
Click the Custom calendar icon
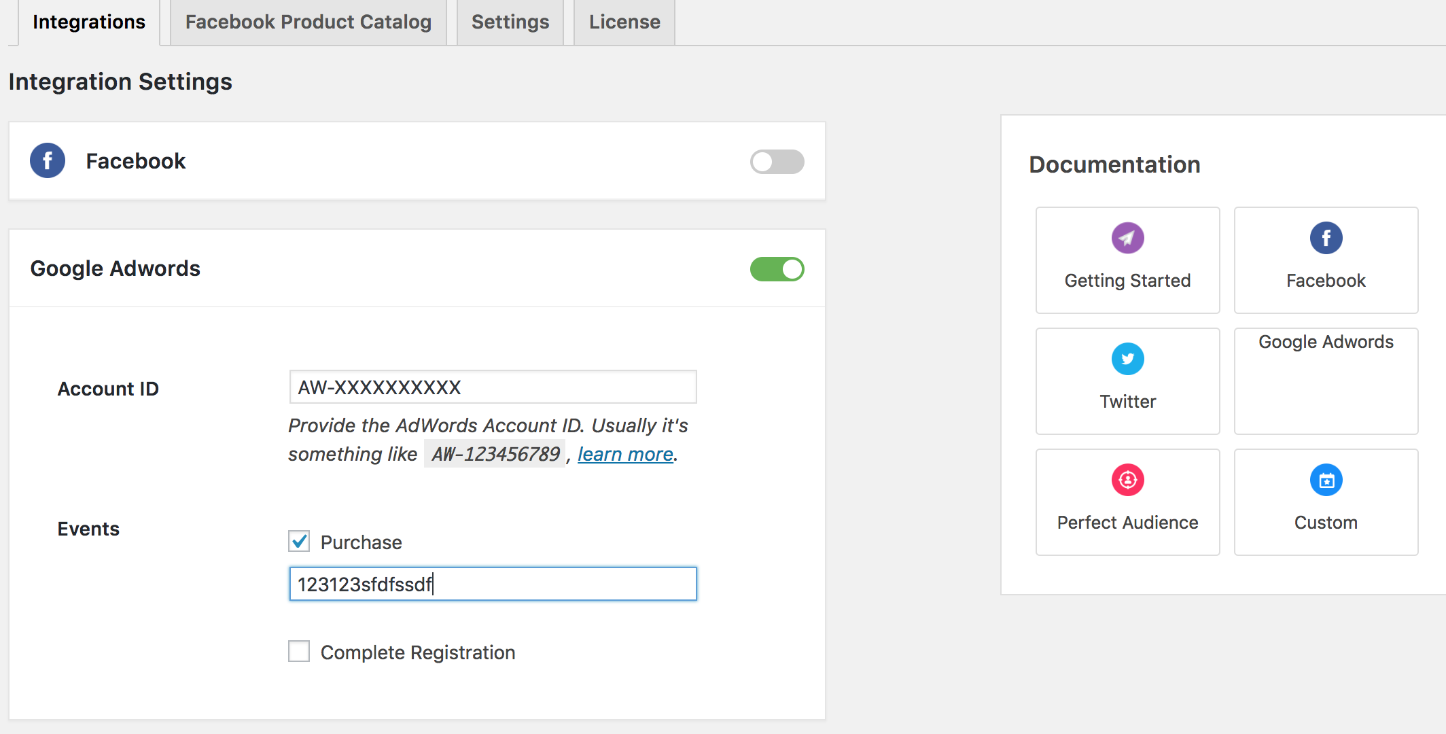[1326, 480]
